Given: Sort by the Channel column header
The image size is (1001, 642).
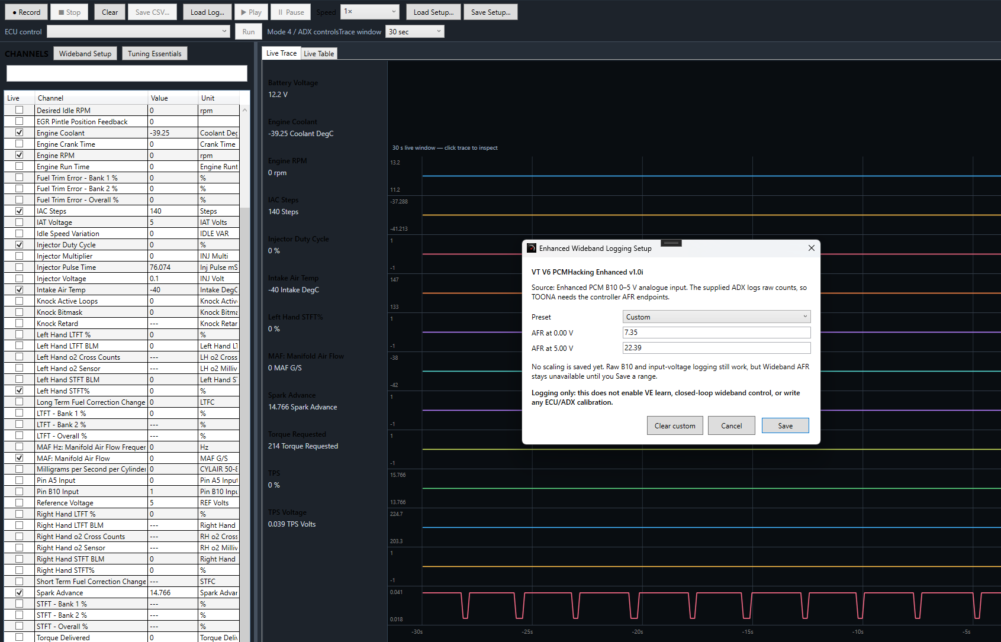Looking at the screenshot, I should (x=91, y=98).
